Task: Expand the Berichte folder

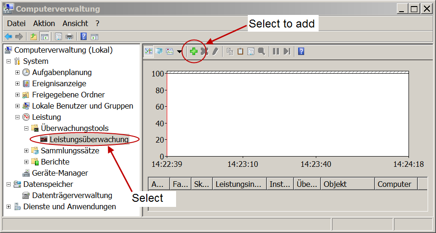Action: [26, 162]
